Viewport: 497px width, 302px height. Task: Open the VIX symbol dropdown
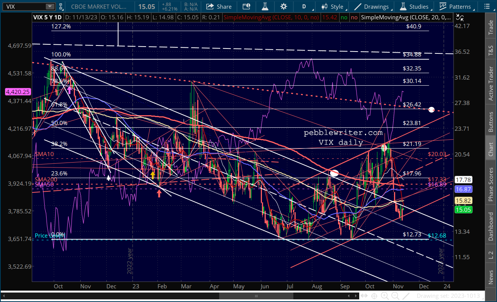click(x=50, y=6)
